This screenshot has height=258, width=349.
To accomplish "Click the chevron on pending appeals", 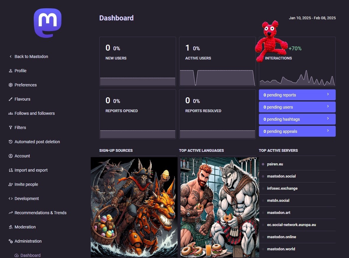I will pyautogui.click(x=328, y=130).
